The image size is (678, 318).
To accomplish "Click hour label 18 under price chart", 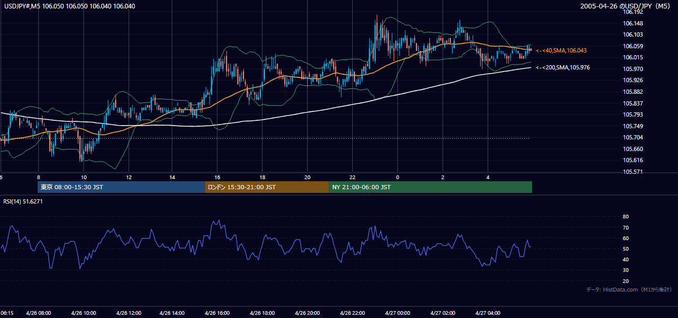I will coord(263,177).
